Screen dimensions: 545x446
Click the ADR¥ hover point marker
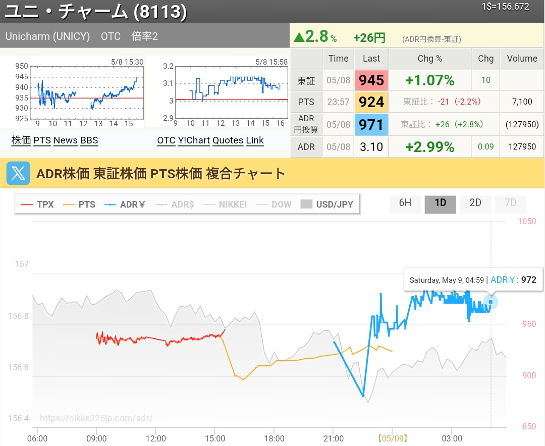pos(490,302)
